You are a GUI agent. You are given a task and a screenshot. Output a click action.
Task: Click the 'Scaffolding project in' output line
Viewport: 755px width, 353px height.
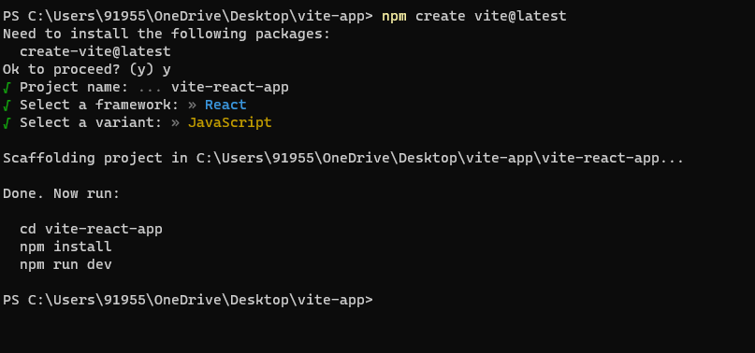(343, 158)
